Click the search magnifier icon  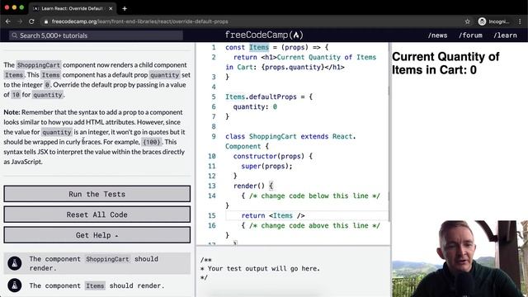pos(14,35)
